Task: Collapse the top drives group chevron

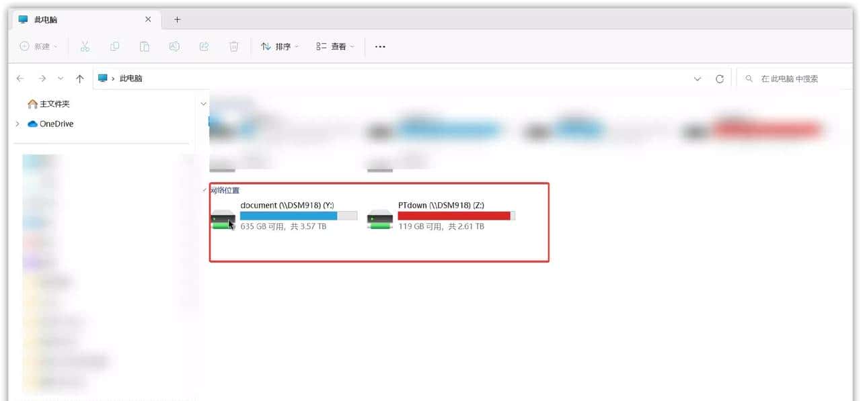Action: click(x=204, y=104)
